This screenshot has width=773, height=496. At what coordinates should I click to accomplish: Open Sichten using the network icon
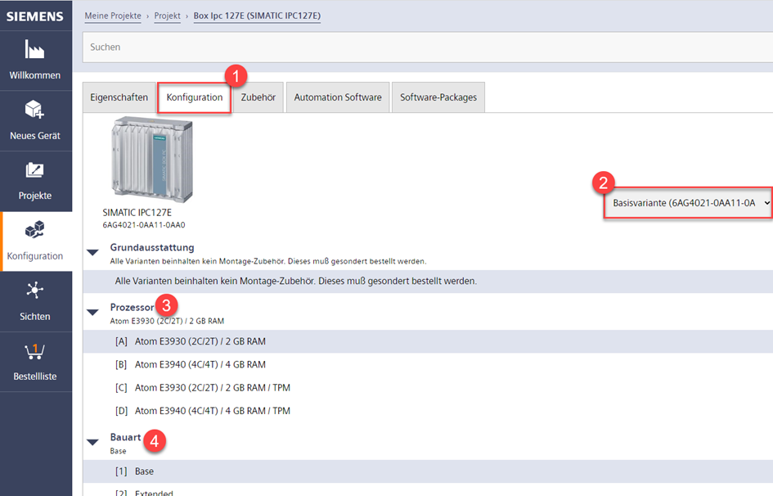pos(34,291)
